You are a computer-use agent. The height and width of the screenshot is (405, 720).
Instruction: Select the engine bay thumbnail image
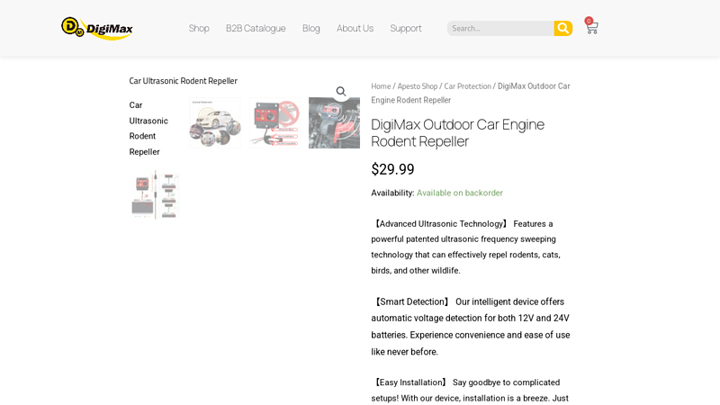(x=334, y=122)
